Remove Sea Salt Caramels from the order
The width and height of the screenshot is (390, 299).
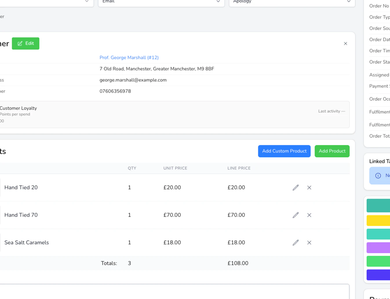(309, 243)
